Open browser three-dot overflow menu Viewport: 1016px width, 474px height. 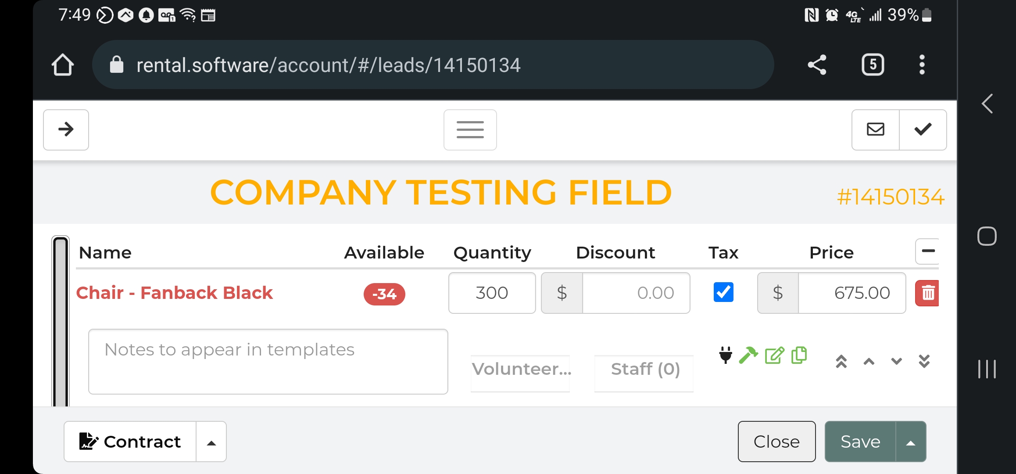tap(922, 65)
